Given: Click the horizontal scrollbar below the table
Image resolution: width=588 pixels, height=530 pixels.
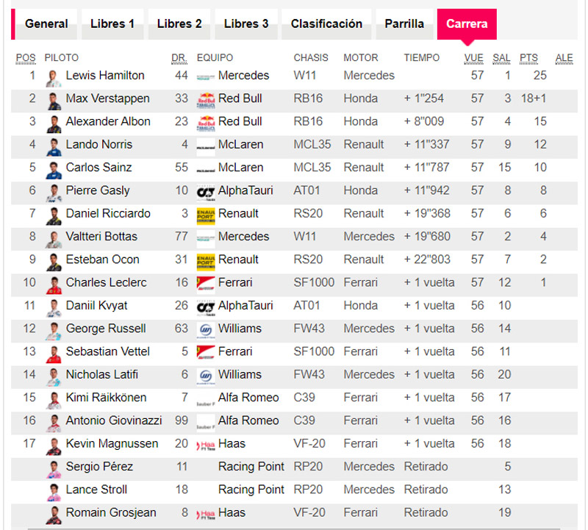Looking at the screenshot, I should click(x=294, y=527).
